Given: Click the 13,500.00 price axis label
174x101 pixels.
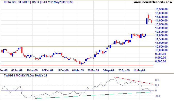Looking at the screenshot, I should tap(161, 24).
